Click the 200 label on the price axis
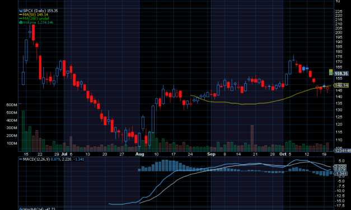Screen dimensions: 351x210 pos(339,32)
